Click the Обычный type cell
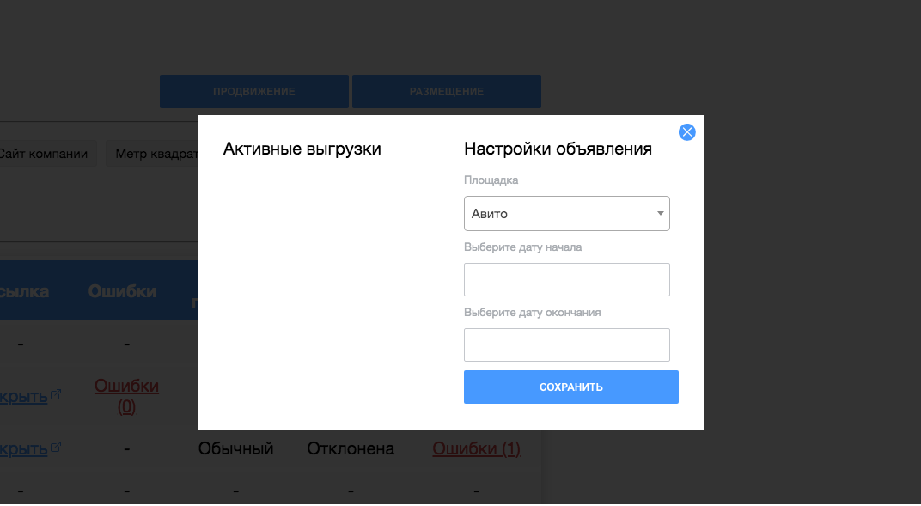Image resolution: width=921 pixels, height=506 pixels. [235, 448]
